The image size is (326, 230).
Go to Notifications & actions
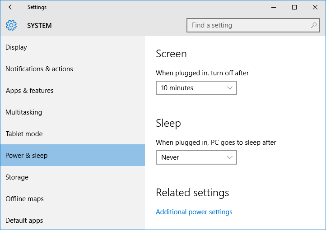(x=73, y=69)
